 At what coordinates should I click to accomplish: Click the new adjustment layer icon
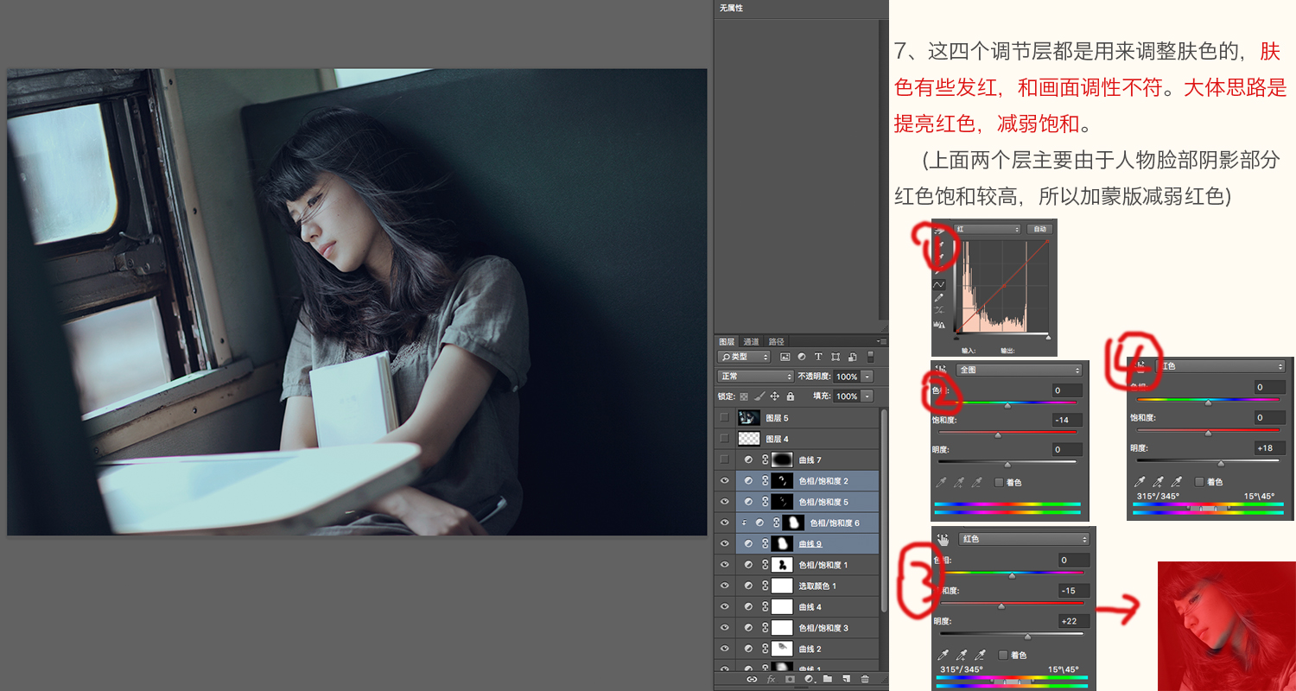[809, 680]
